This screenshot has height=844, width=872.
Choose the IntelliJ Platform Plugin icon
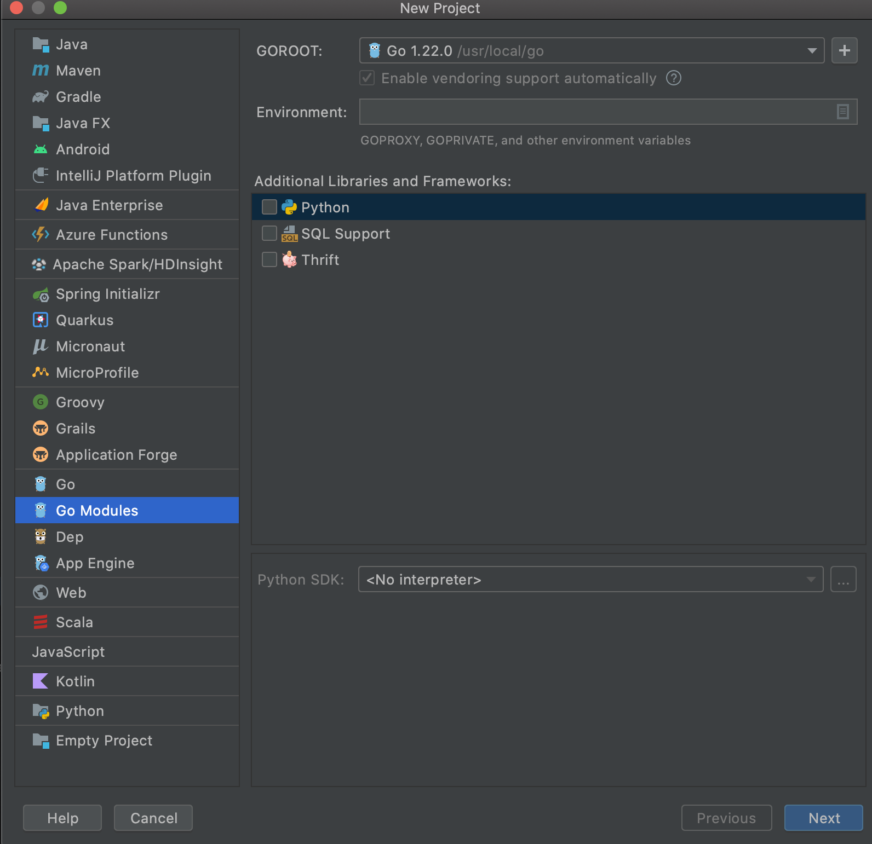[x=41, y=176]
